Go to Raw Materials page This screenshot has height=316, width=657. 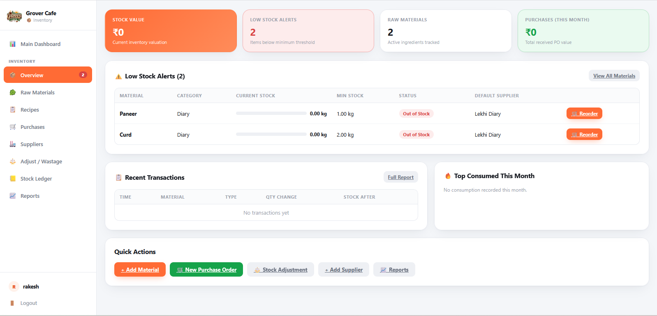click(48, 92)
